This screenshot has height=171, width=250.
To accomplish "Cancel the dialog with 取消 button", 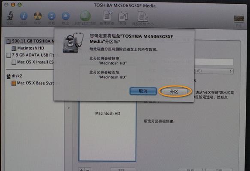I will point(143,91).
